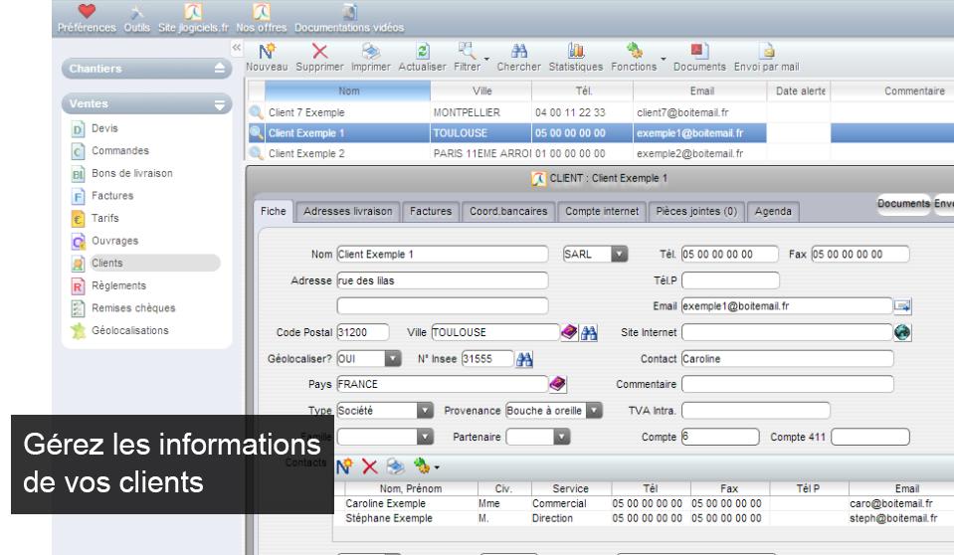Image resolution: width=954 pixels, height=555 pixels.
Task: Expand the Chantiers sidebar section
Action: [220, 69]
